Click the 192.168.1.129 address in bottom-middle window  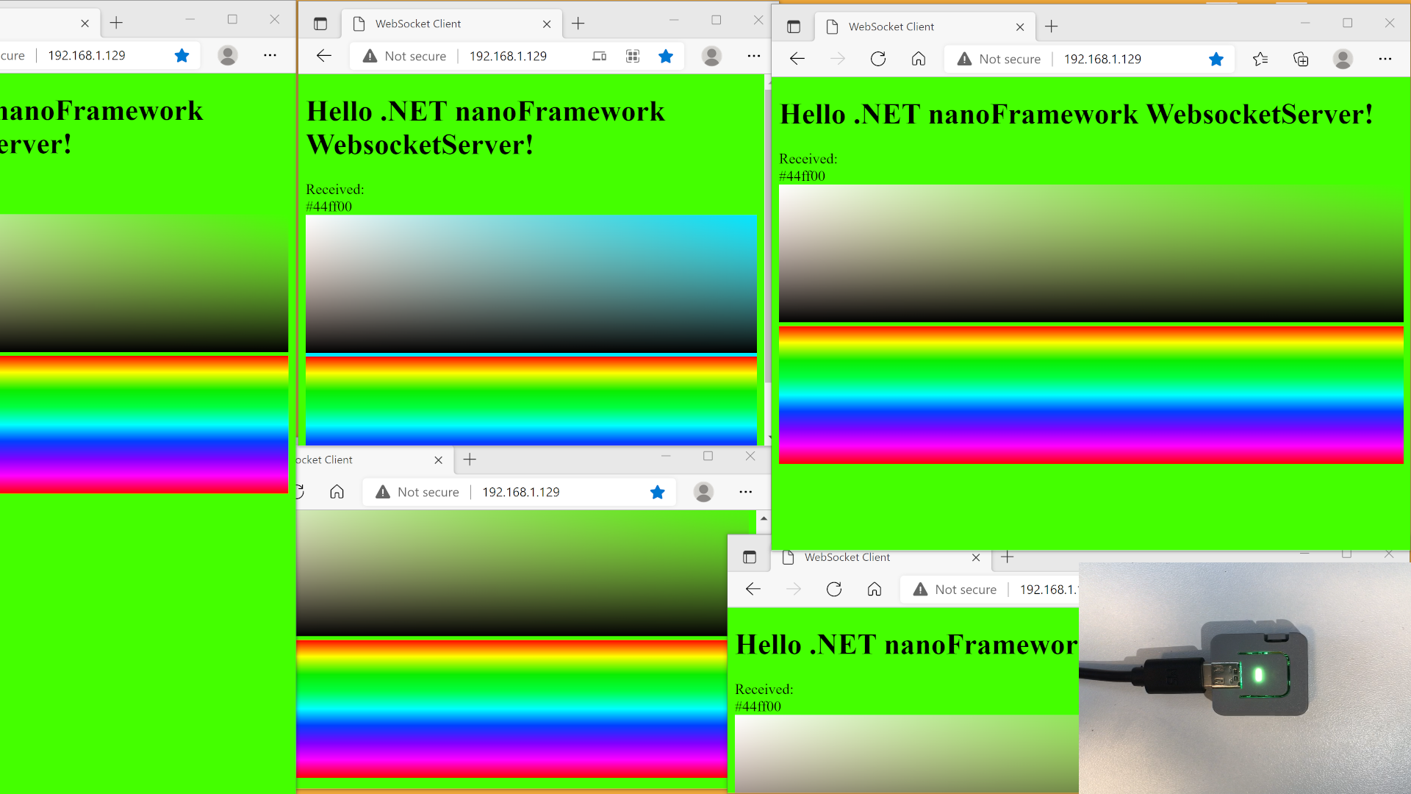click(x=521, y=492)
